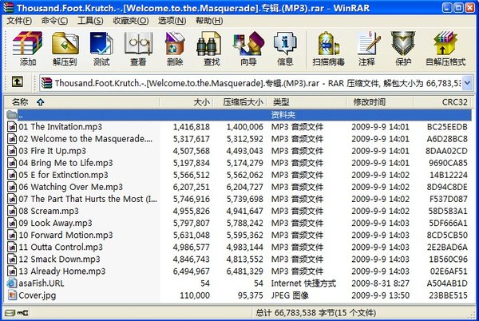This screenshot has width=479, height=321.
Task: Open the 收藏夹(O) menu
Action: [x=131, y=21]
